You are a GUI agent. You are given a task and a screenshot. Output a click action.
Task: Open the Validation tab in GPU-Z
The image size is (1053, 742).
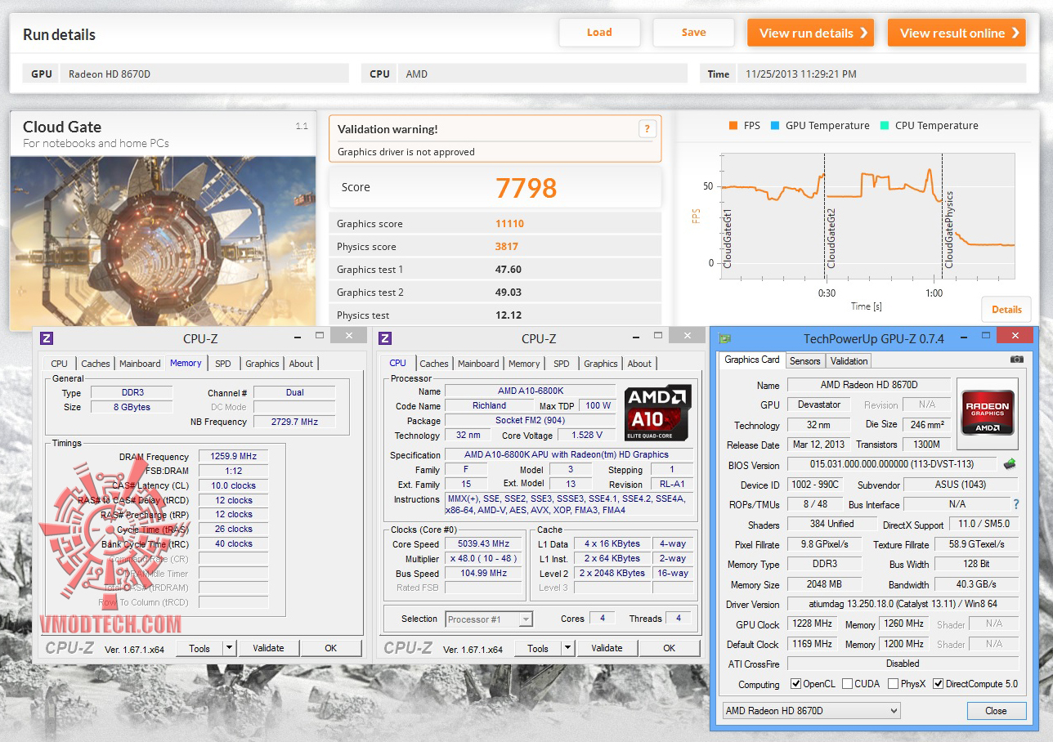[x=849, y=360]
